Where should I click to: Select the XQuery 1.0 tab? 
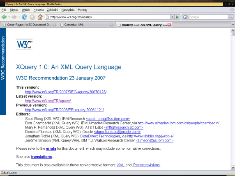[x=144, y=25]
